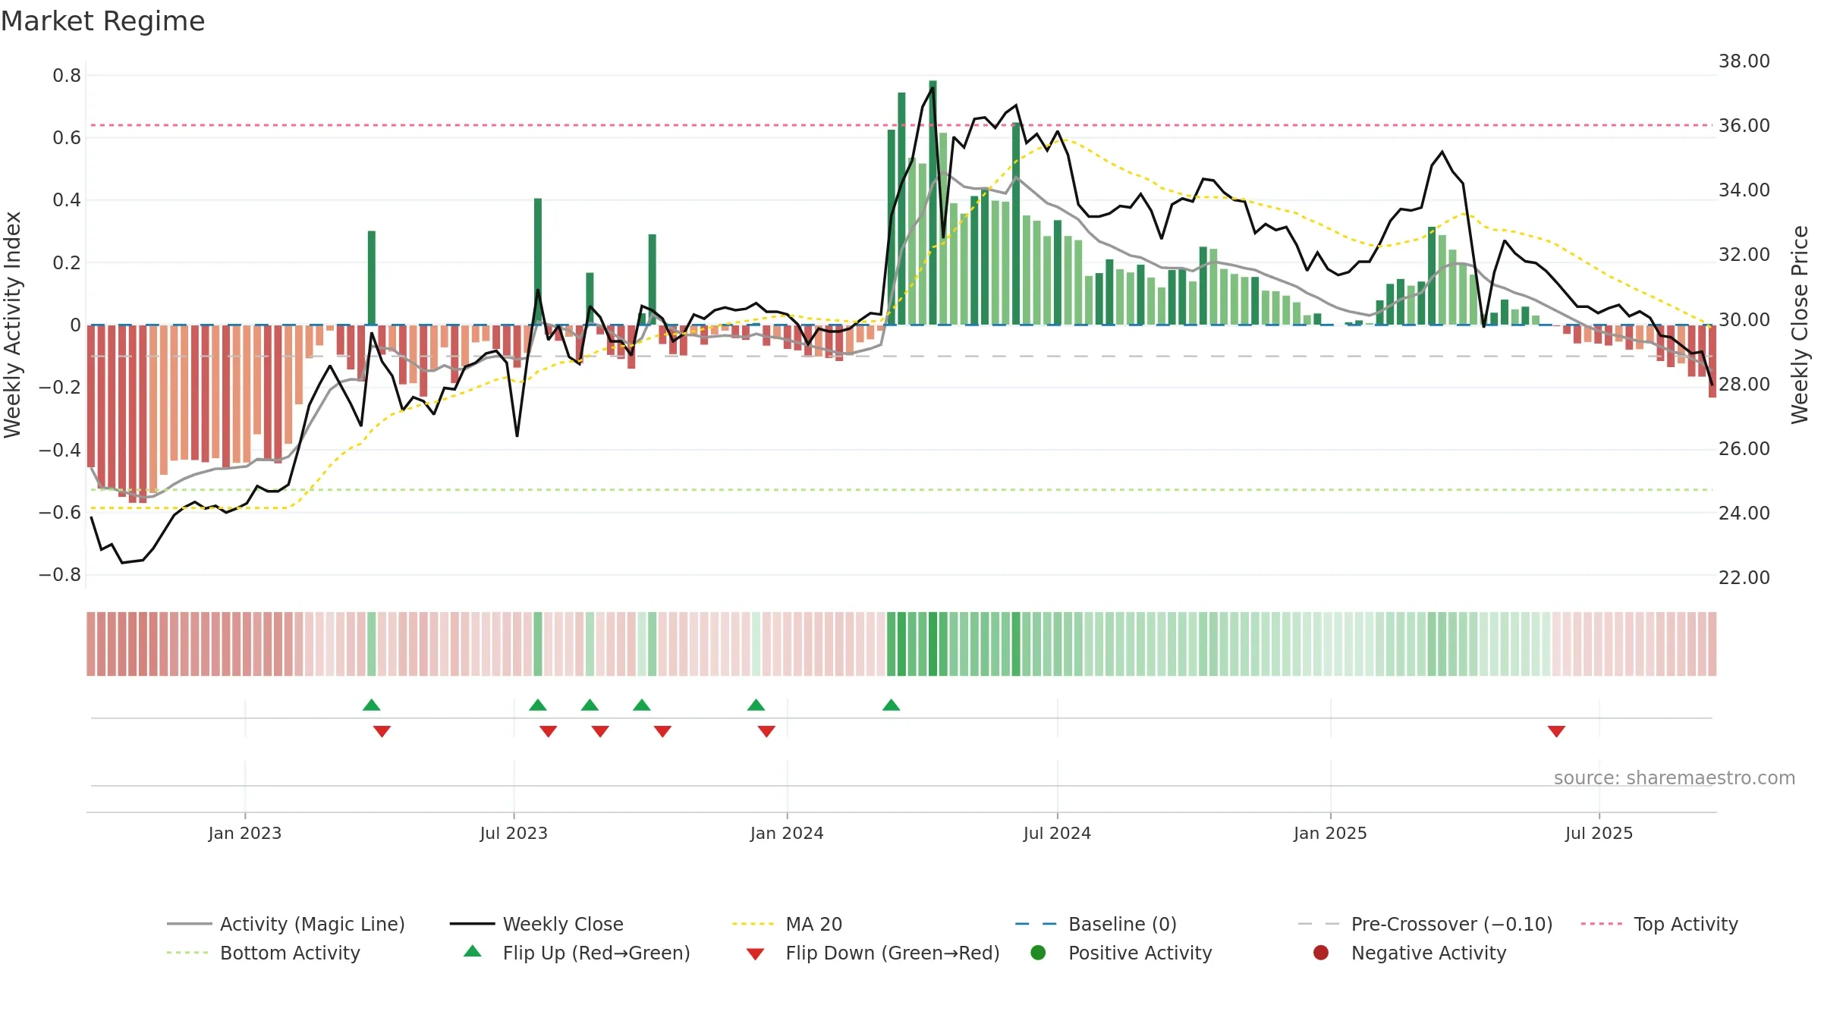Screen dimensions: 1821x1024
Task: Click the 38.00 price axis label
Action: (x=1744, y=61)
